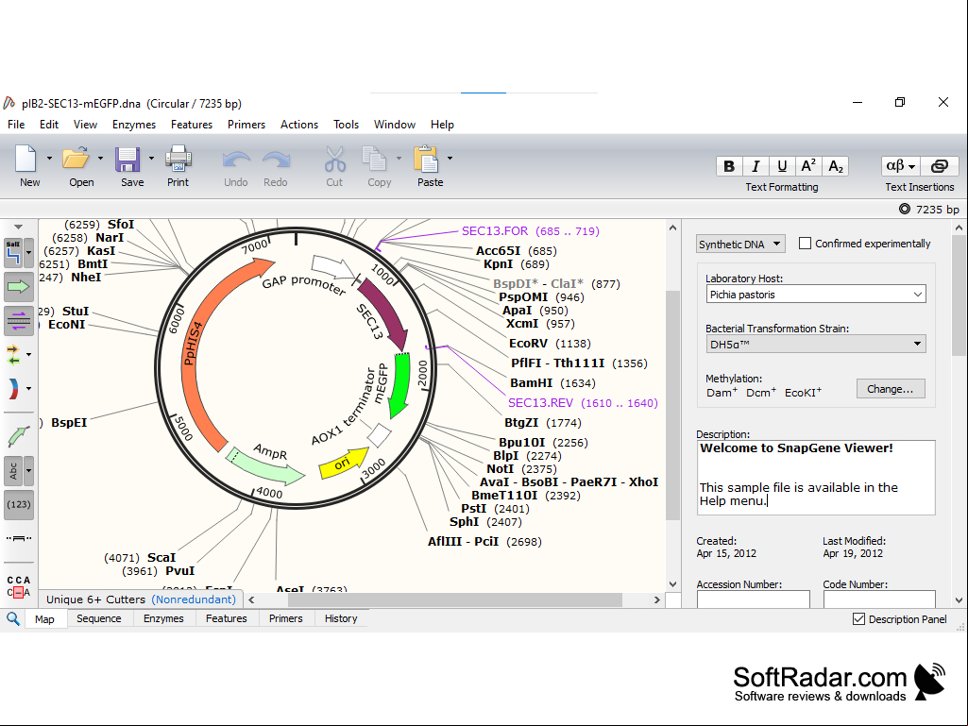
Task: Toggle the (123) numbering button
Action: pyautogui.click(x=19, y=505)
